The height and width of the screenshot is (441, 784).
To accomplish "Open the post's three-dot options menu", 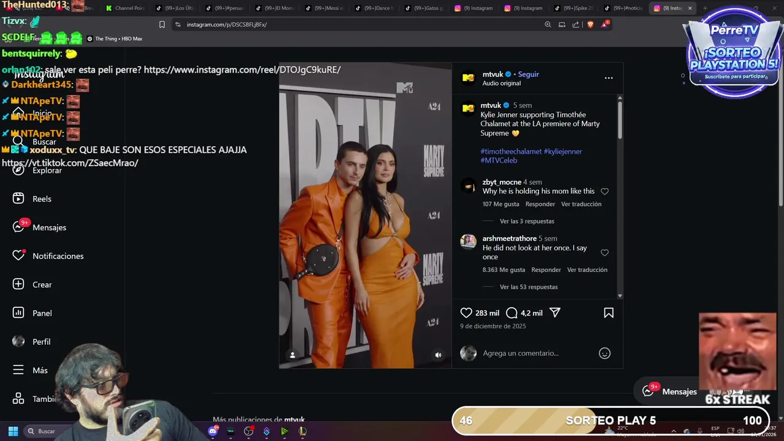I will tap(608, 78).
